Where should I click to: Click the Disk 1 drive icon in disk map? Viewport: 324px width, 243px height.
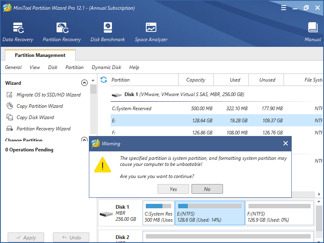click(106, 214)
